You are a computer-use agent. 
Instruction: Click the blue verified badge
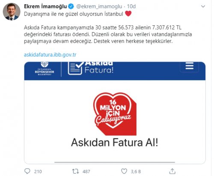71,6
